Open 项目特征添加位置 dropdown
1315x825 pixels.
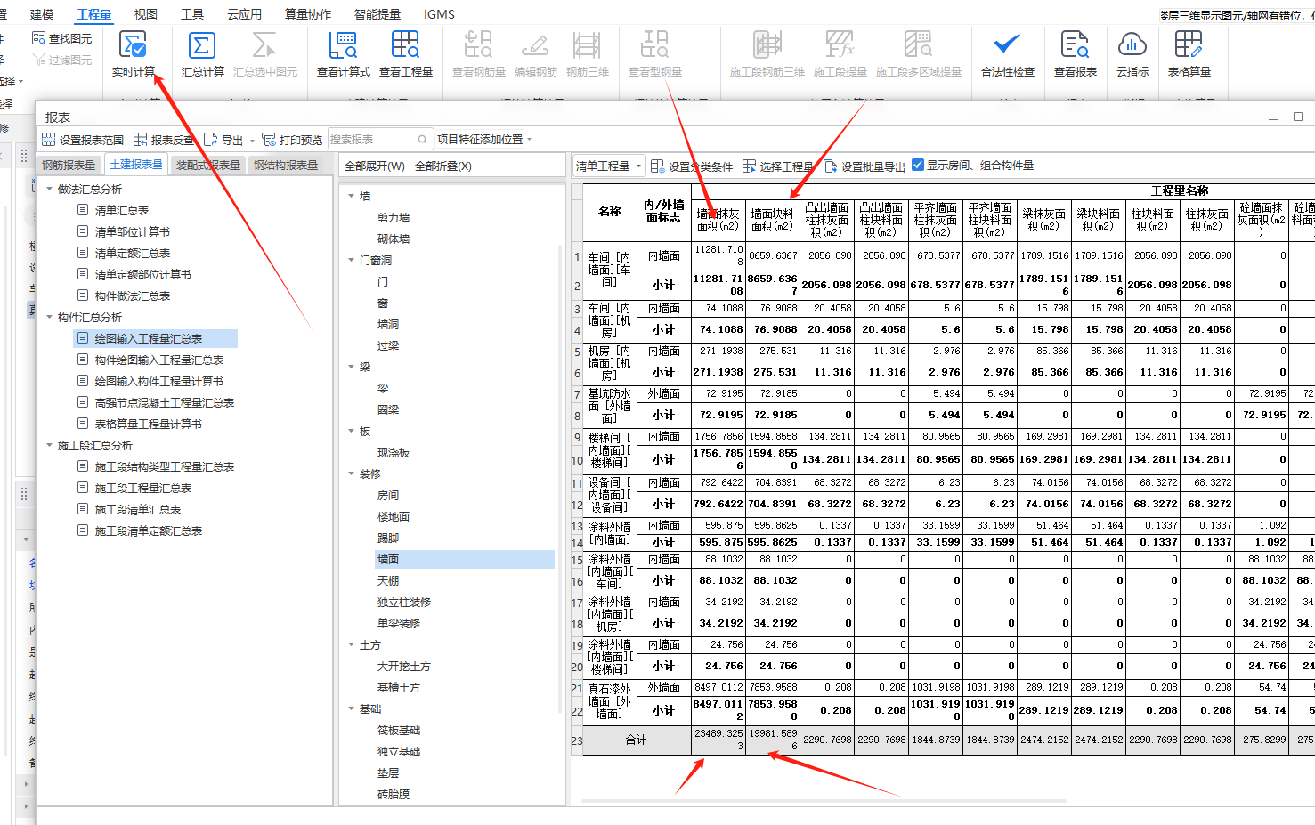point(484,140)
